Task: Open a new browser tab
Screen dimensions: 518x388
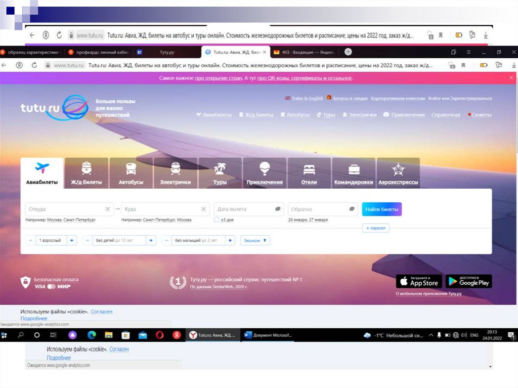Action: (x=348, y=52)
